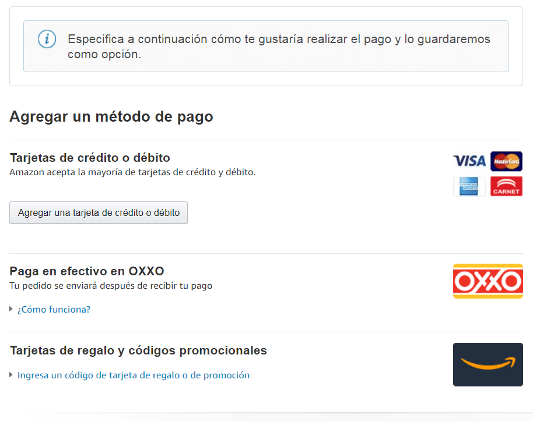Click the red CARNET card logo

click(506, 186)
